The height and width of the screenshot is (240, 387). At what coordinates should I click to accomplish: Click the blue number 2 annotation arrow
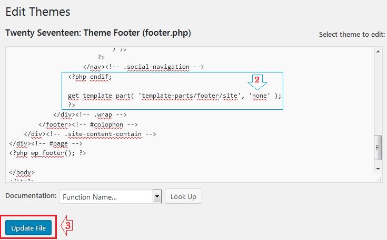click(257, 81)
